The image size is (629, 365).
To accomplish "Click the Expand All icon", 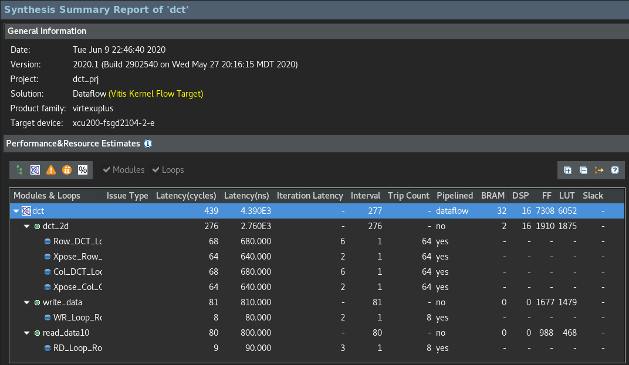I will click(567, 170).
